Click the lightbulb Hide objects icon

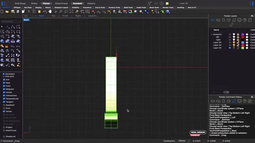click(x=114, y=12)
